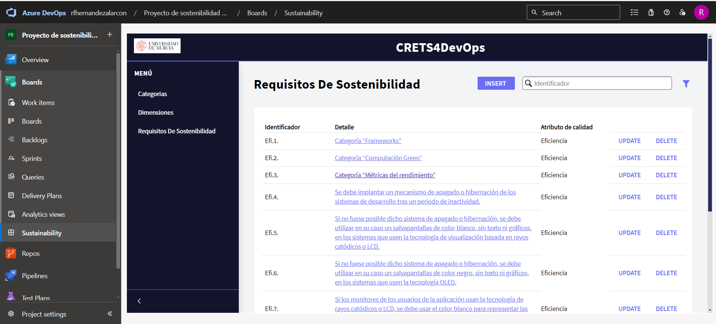Click the Queries icon in sidebar
716x324 pixels.
point(12,177)
